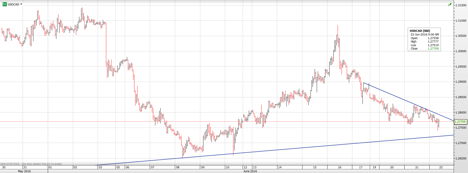Select the May 2016 month label on timeline

point(24,171)
